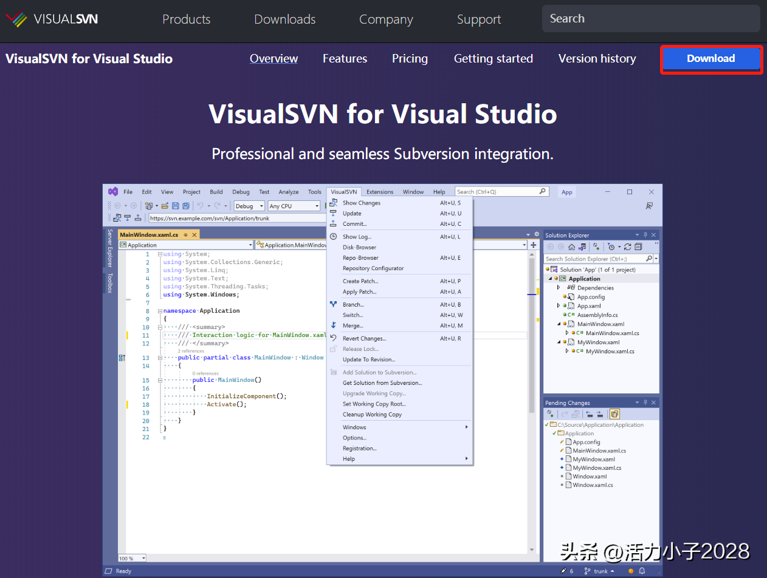
Task: Open the Pricing page link
Action: (410, 59)
